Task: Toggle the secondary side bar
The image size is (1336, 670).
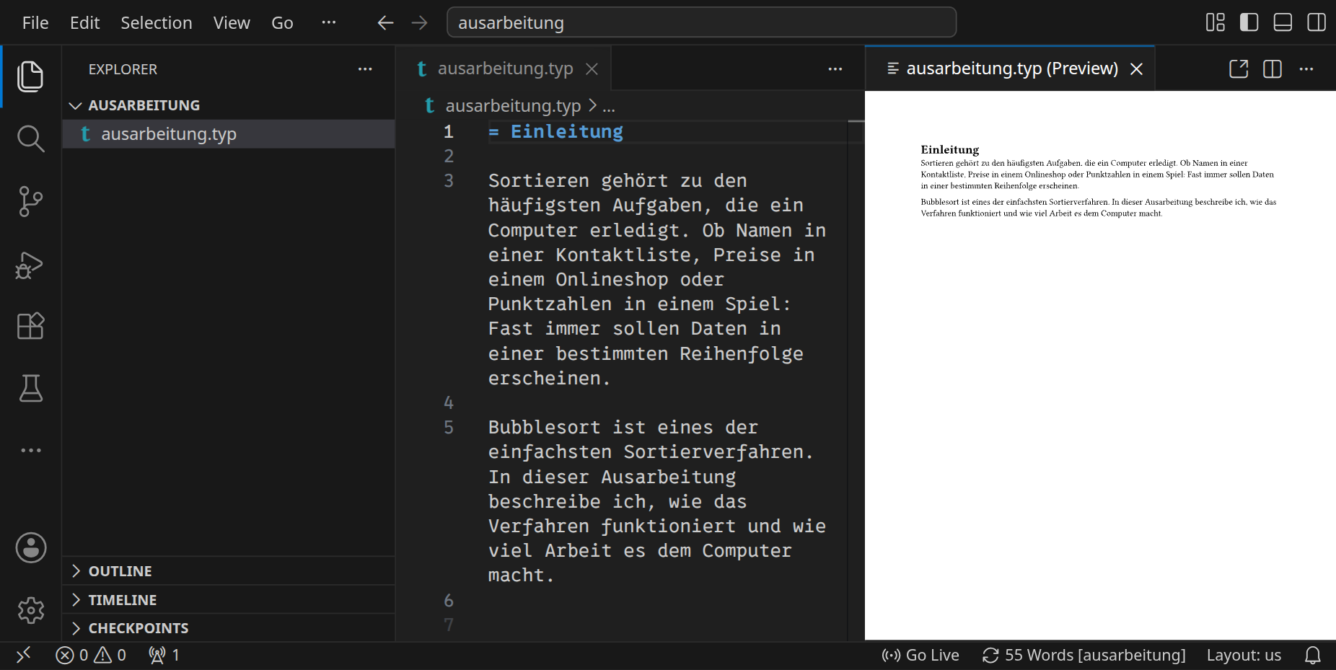Action: coord(1317,22)
